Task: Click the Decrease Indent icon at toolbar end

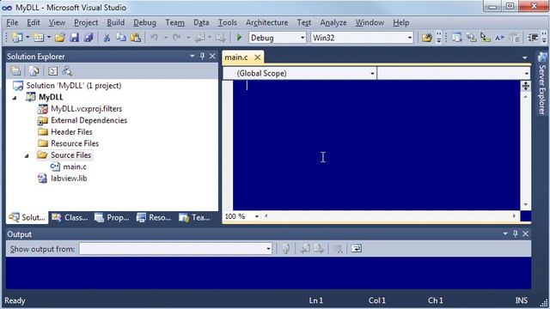Action: point(533,38)
